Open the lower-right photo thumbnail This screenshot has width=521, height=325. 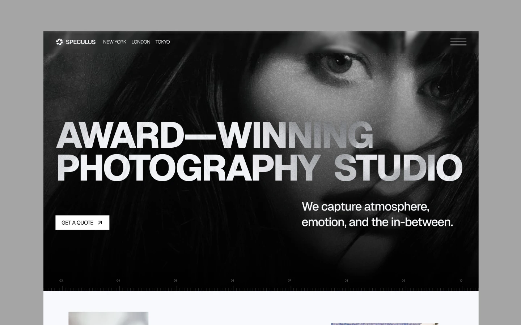click(x=385, y=324)
